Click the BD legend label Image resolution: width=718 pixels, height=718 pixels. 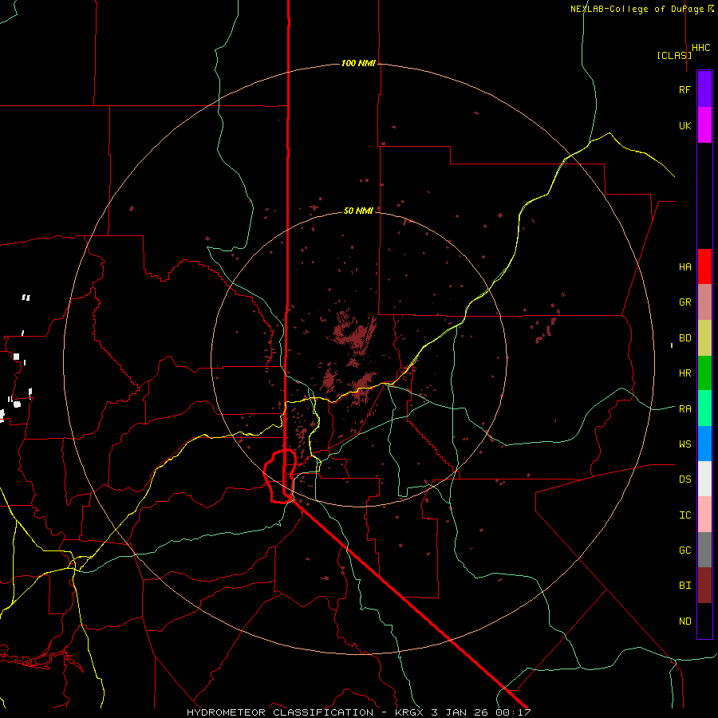point(685,338)
